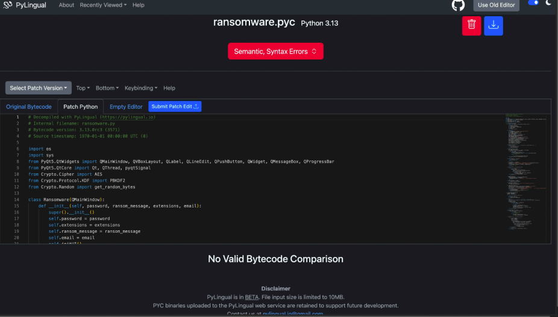This screenshot has height=317, width=558.
Task: Open the Keybinding dropdown
Action: pos(141,88)
